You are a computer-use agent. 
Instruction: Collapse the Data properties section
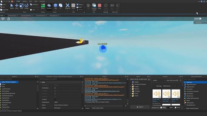40,82
